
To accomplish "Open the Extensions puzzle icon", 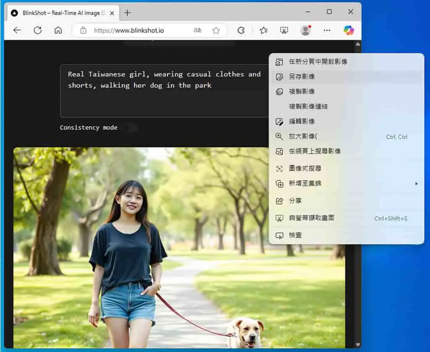I will pyautogui.click(x=241, y=30).
